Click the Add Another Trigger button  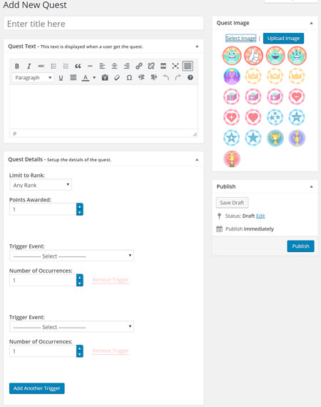click(x=37, y=388)
